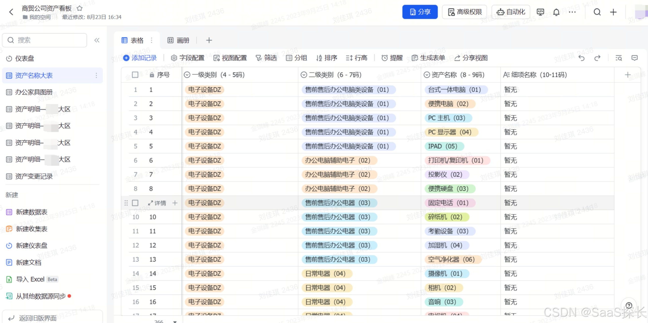The width and height of the screenshot is (648, 323).
Task: Open the 一级类别 column header dropdown
Action: coord(187,75)
